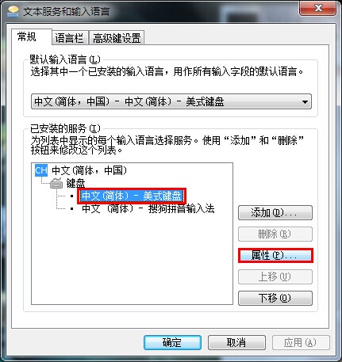Select 搜狗拼音输入法 entry in list
This screenshot has width=342, height=362.
point(148,208)
